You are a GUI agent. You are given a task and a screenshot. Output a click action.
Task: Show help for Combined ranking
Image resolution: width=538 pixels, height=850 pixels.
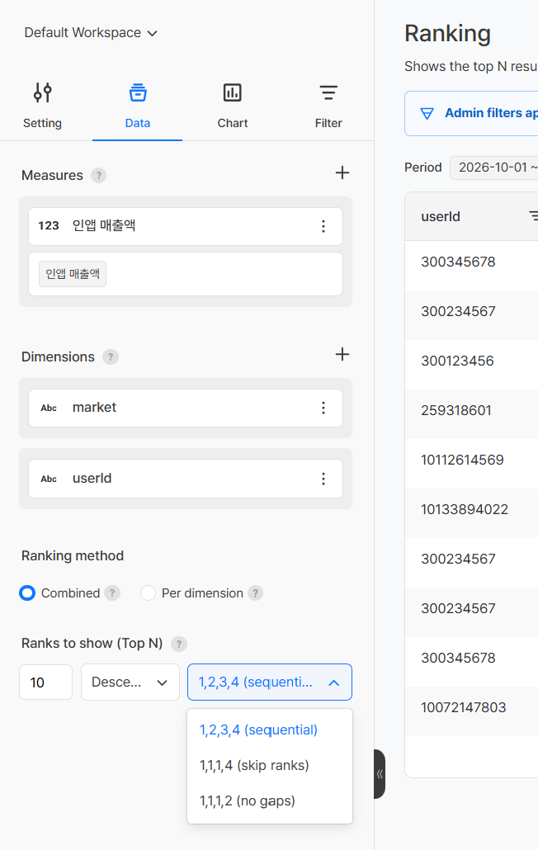(112, 593)
